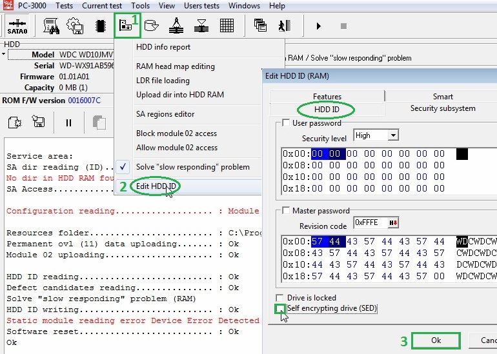Toggle the Solve "slow responding" problem checkmark
This screenshot has height=354, width=497.
click(x=123, y=167)
